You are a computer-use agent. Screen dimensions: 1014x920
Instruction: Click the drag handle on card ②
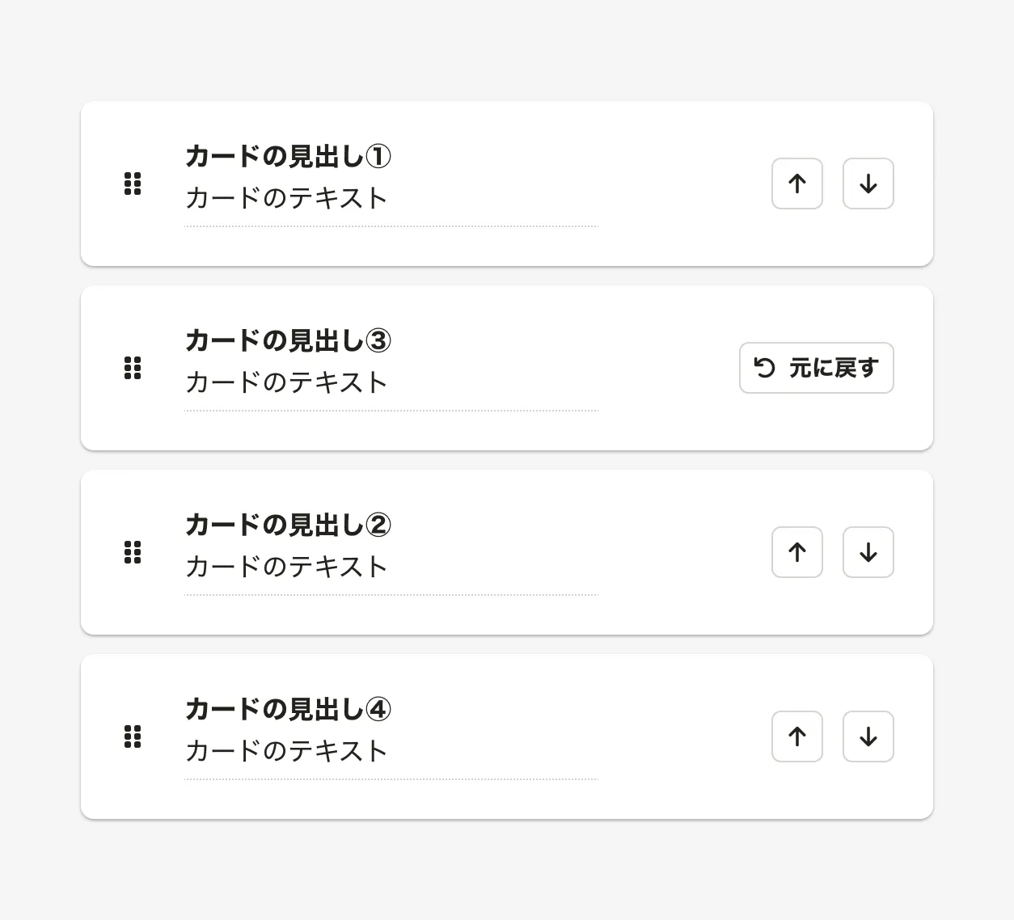coord(133,553)
